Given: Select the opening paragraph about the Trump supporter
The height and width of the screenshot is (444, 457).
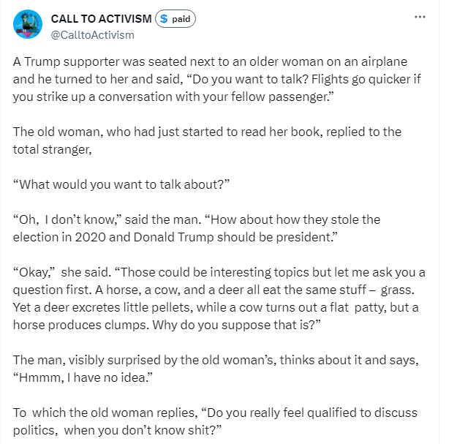Looking at the screenshot, I should coord(217,79).
